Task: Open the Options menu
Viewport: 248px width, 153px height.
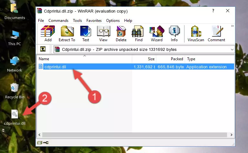Action: [113, 21]
